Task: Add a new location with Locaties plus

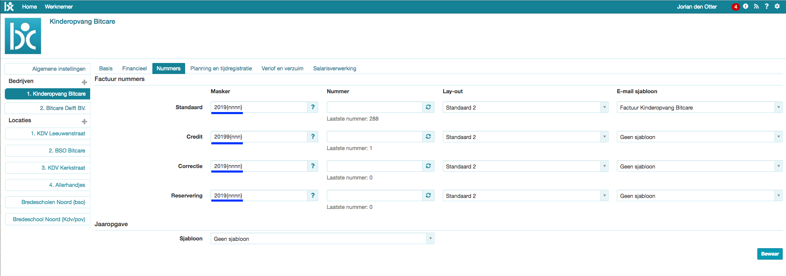Action: pyautogui.click(x=84, y=121)
